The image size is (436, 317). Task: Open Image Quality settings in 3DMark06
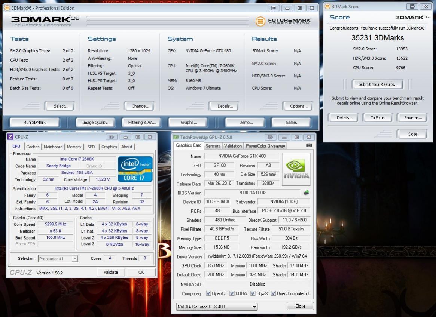(x=96, y=123)
